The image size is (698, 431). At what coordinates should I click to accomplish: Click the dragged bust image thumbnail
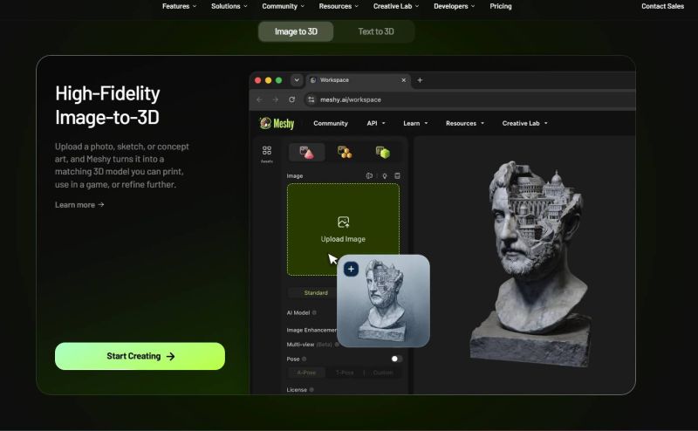pos(384,301)
